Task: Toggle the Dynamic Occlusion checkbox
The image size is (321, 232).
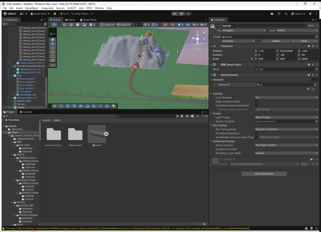Action: click(256, 149)
